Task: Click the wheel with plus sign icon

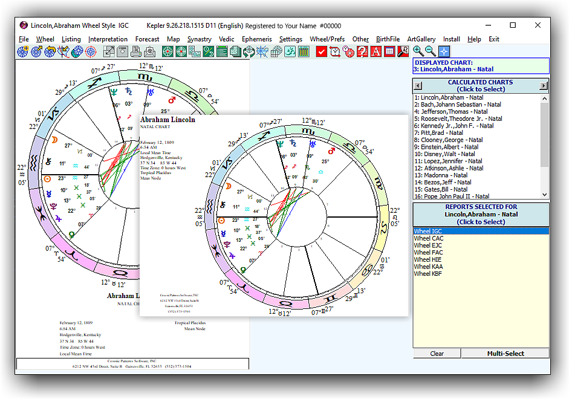Action: click(x=22, y=52)
